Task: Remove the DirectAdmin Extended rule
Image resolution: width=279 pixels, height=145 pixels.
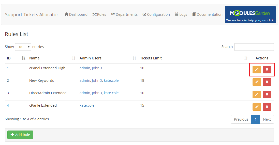Action: click(x=267, y=94)
